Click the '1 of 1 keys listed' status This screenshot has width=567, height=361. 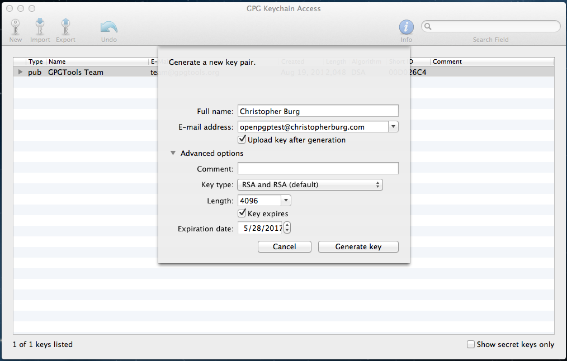[x=42, y=344]
